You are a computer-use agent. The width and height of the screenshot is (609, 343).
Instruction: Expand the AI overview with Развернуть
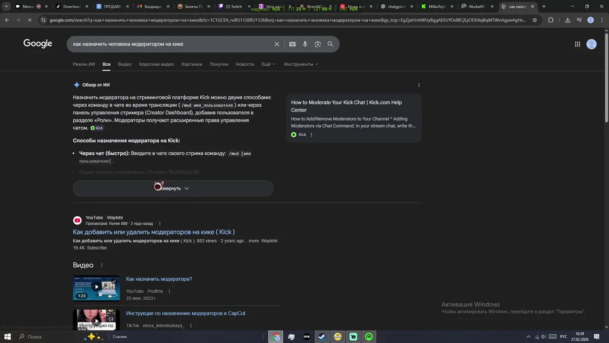coord(173,188)
